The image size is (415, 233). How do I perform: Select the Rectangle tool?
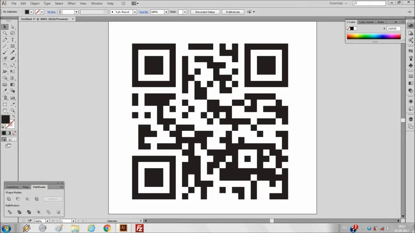(x=13, y=46)
